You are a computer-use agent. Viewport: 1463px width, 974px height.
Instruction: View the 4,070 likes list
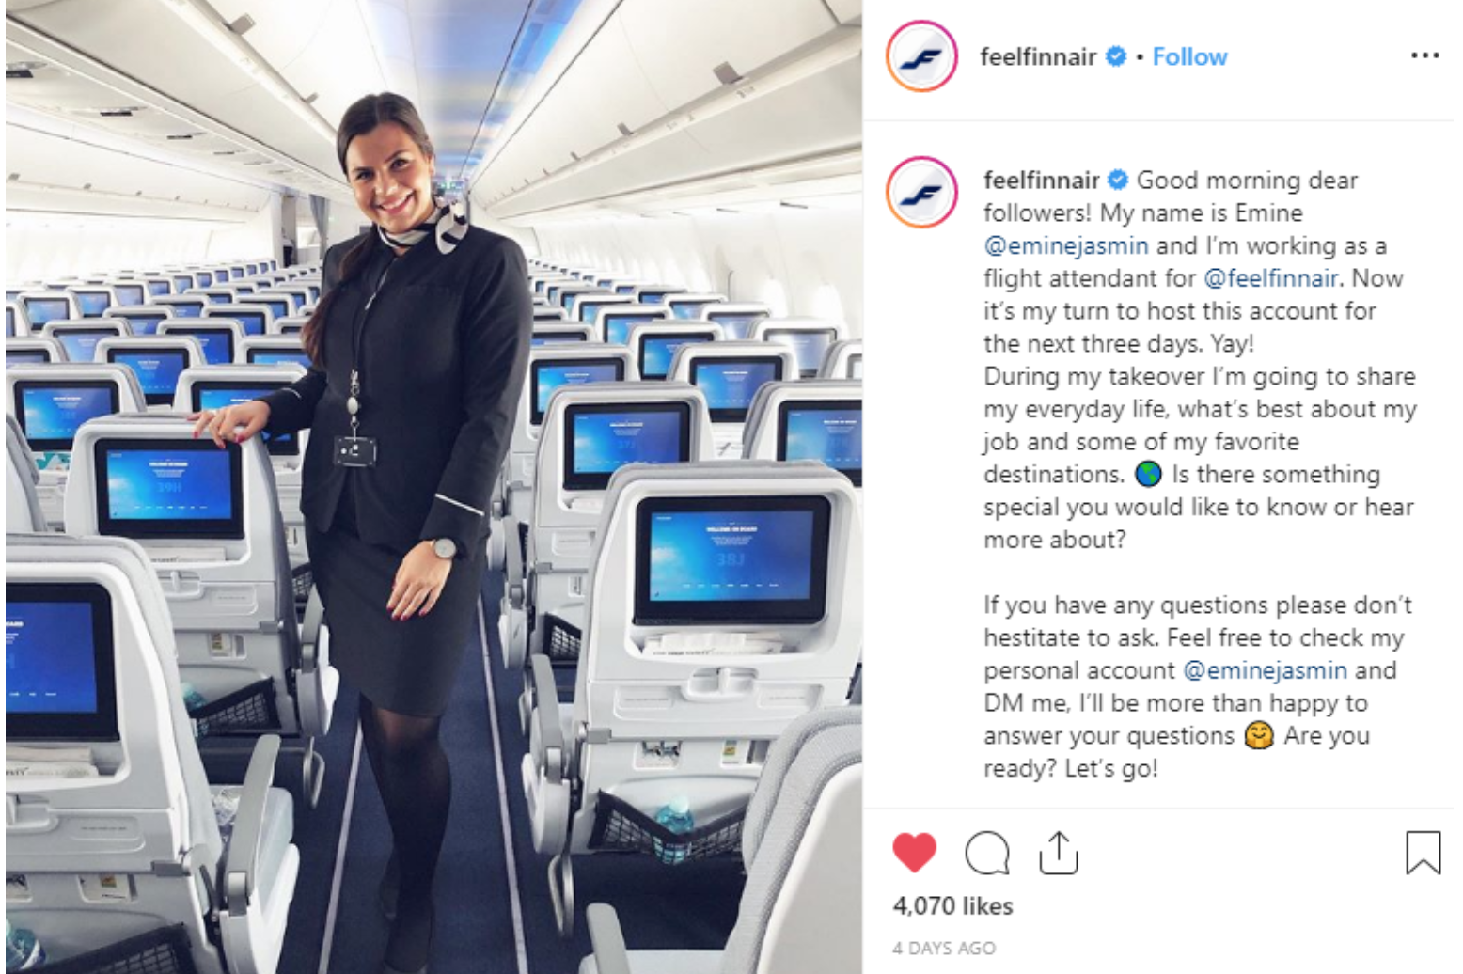pyautogui.click(x=952, y=906)
